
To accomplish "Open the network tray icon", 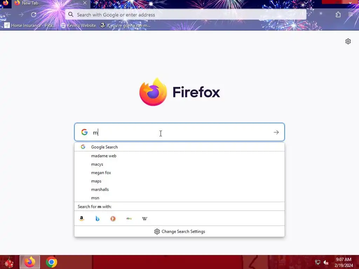I will pos(318,262).
